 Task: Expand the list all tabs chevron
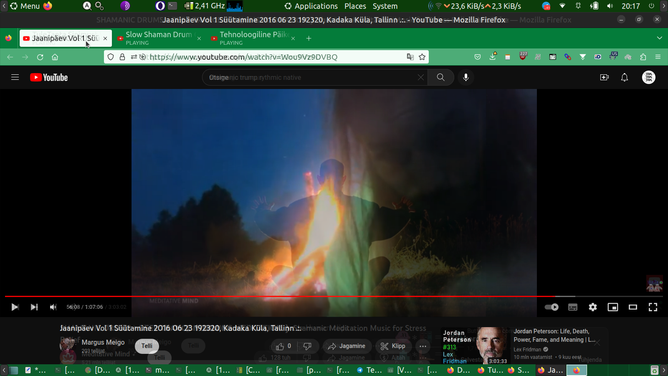(660, 38)
